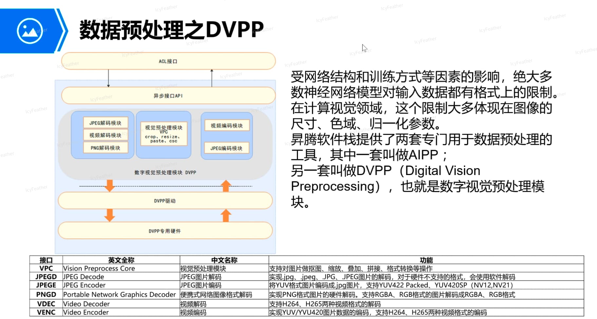This screenshot has height=319, width=597.
Task: Click the 视频编码模块 diagram box
Action: point(227,125)
